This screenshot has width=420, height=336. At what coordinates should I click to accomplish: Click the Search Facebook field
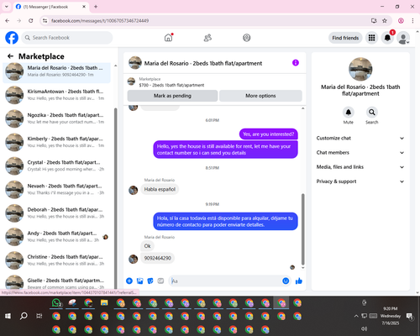coord(67,38)
